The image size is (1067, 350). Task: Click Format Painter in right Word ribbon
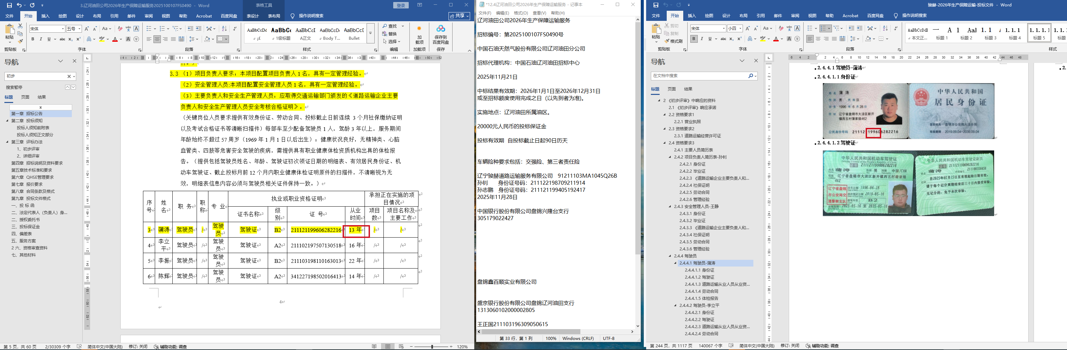[673, 41]
